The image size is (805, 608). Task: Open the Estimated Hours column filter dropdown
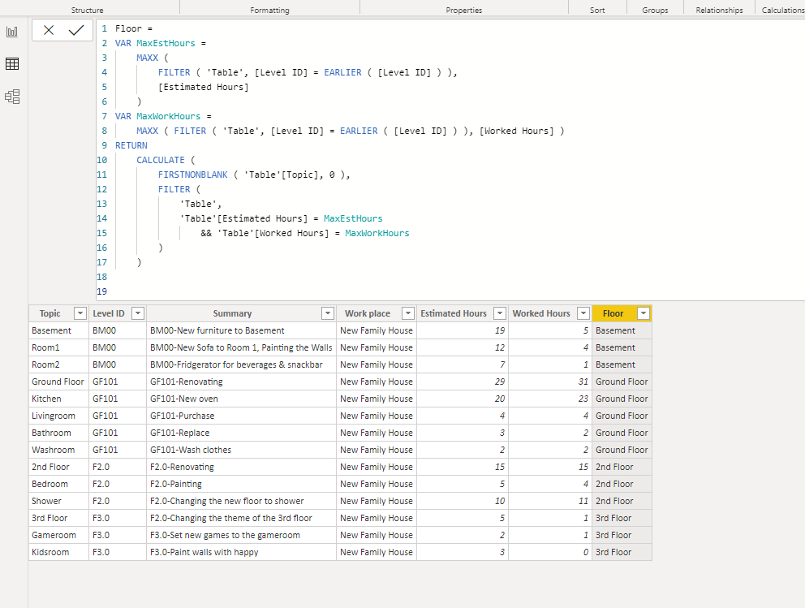coord(500,313)
